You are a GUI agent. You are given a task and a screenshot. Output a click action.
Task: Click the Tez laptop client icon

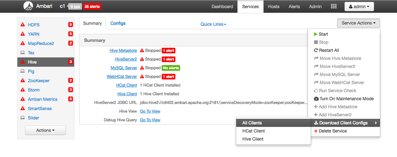pos(23,53)
